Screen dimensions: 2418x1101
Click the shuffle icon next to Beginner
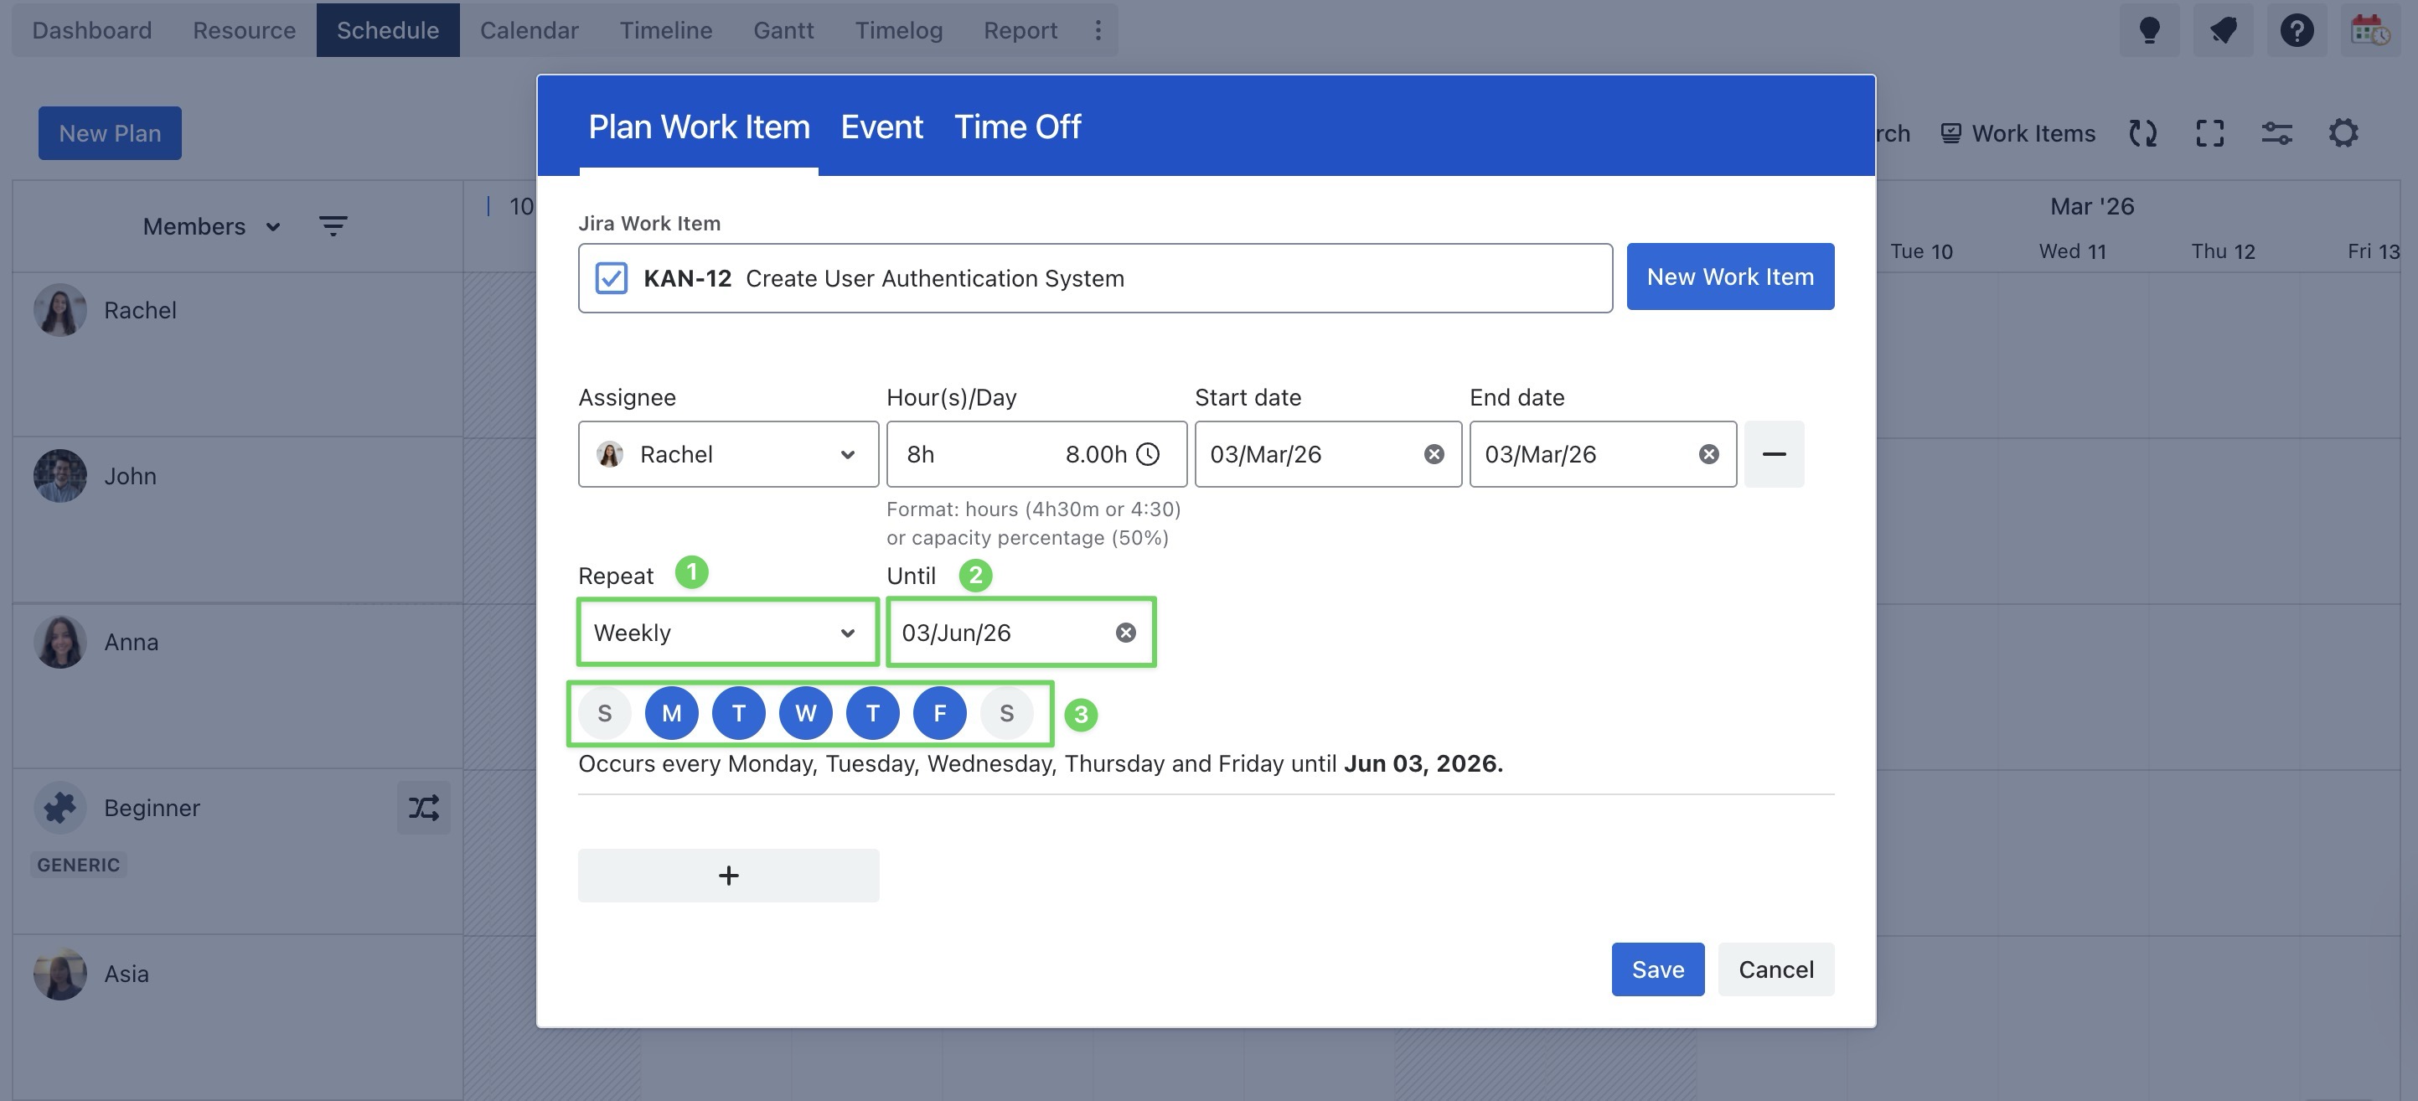pos(423,807)
